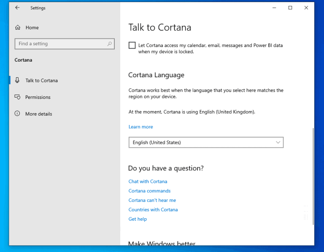Open the Cortana language dropdown
324x252 pixels.
point(206,142)
